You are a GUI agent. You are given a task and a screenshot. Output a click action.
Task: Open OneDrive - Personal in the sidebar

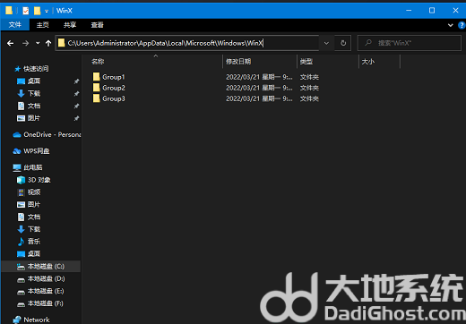(x=47, y=134)
